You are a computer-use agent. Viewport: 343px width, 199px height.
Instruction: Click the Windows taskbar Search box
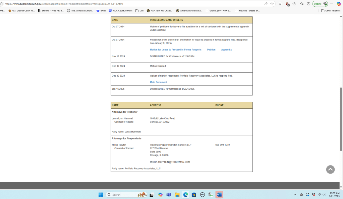121,195
